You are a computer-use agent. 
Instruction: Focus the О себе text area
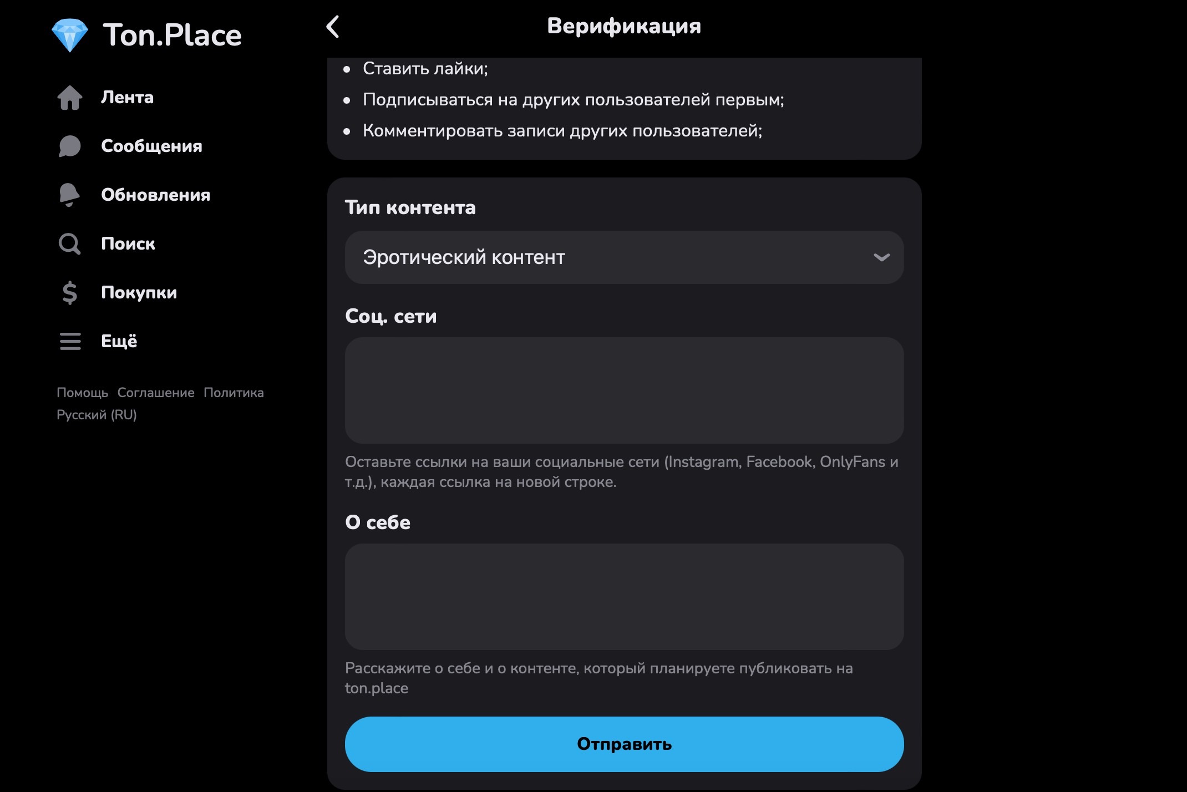pos(624,597)
